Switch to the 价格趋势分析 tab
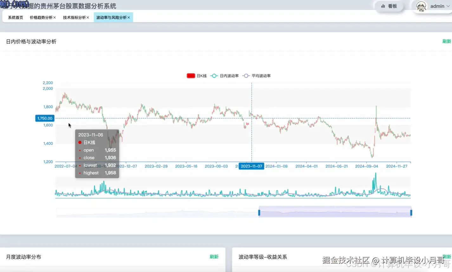 [41, 17]
